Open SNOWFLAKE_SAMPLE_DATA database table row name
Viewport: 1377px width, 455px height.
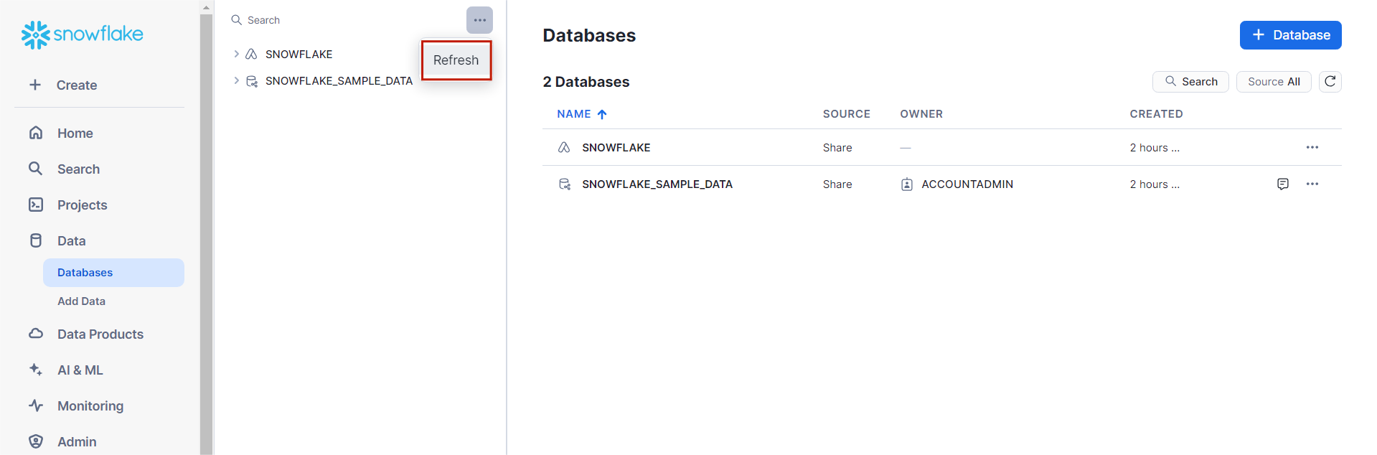click(x=657, y=184)
